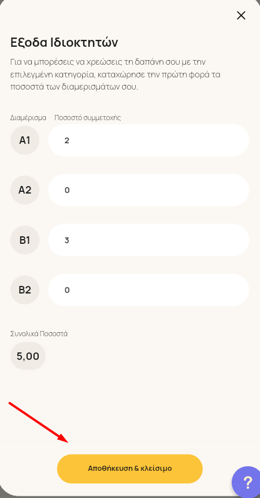Select the A1 apartment badge
The image size is (260, 498).
coord(25,140)
